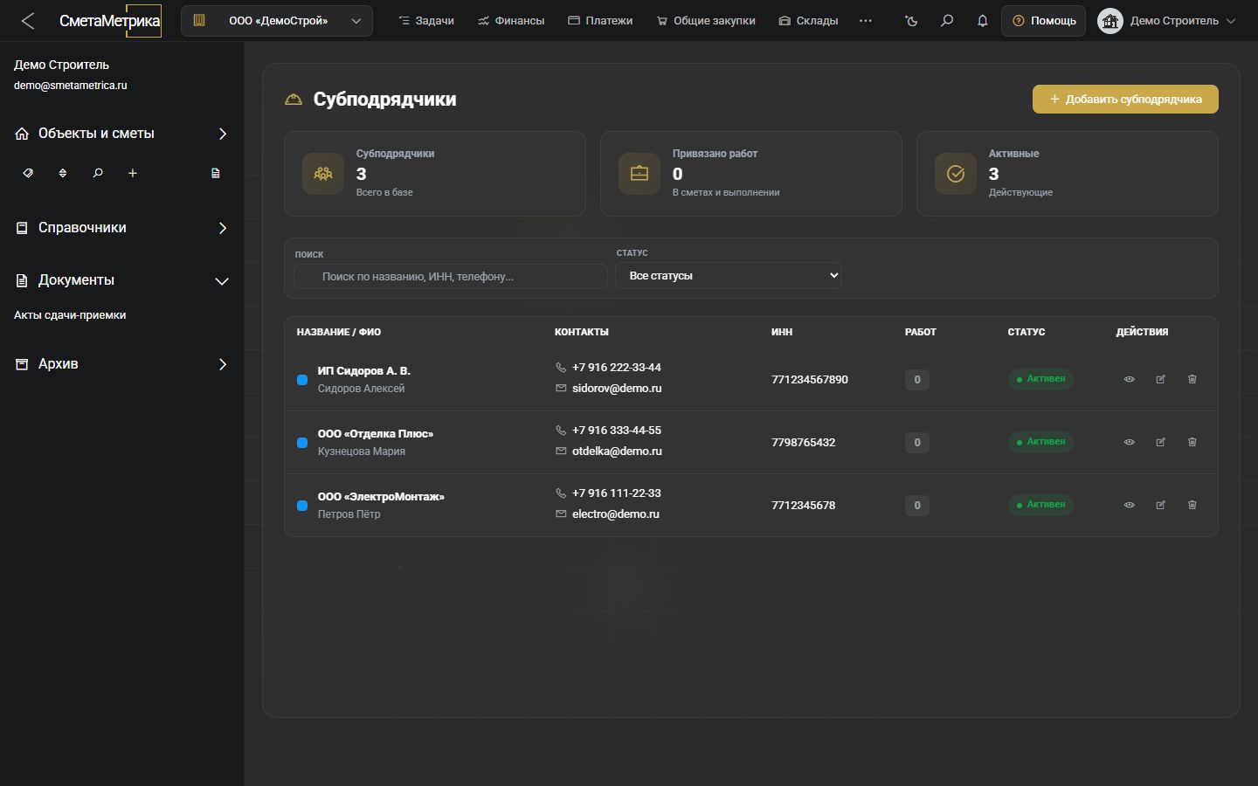Image resolution: width=1258 pixels, height=786 pixels.
Task: Edit ООО «Отделка Плюс» entry
Action: point(1161,442)
